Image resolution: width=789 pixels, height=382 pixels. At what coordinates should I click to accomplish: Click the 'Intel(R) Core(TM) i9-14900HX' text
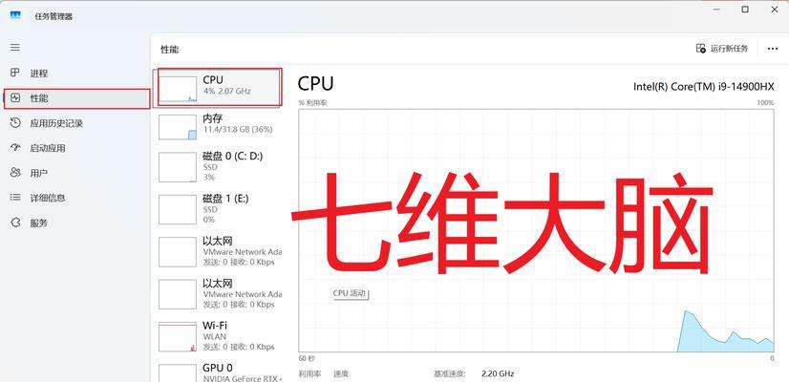703,87
